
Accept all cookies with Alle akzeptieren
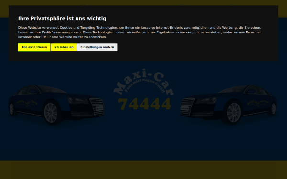click(x=34, y=47)
